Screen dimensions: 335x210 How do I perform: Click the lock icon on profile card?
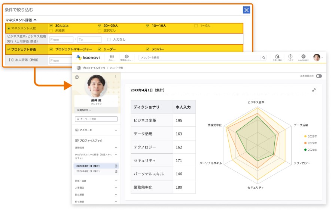(x=77, y=77)
